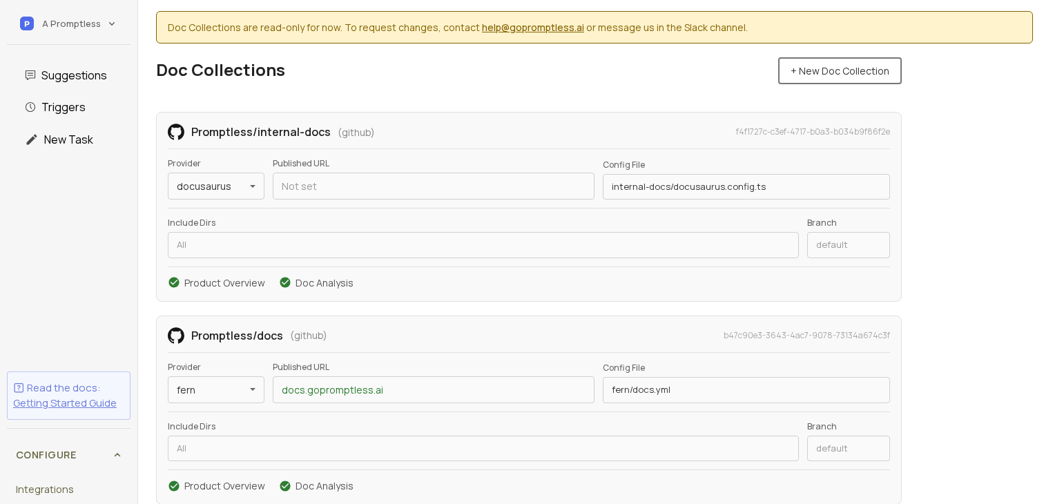
Task: Toggle the Doc Analysis checkmark for internal-docs
Action: click(285, 282)
